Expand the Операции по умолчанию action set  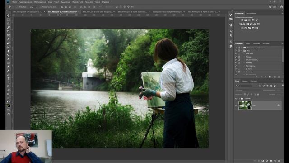point(242,48)
